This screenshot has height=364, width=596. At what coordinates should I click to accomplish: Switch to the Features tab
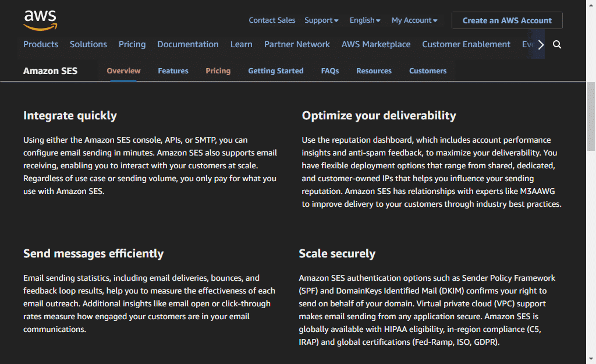tap(173, 70)
